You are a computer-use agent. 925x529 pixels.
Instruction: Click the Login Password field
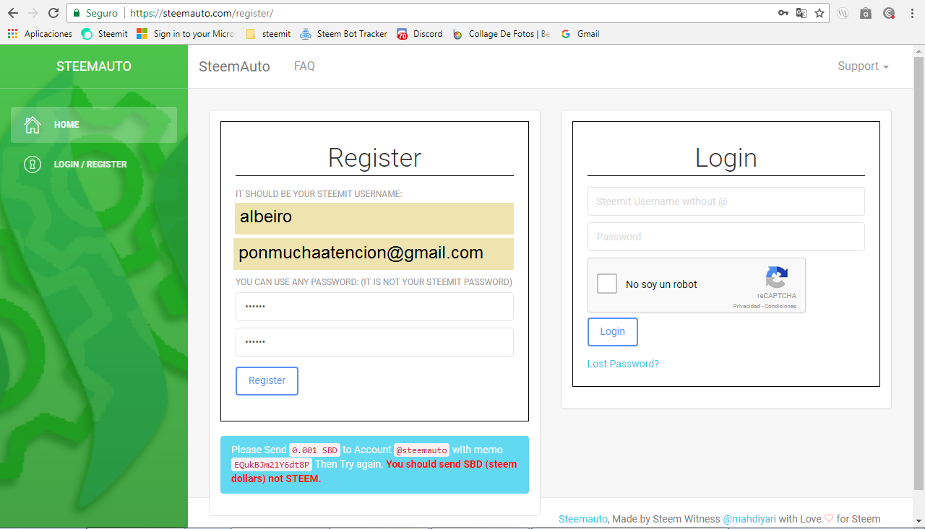click(x=726, y=237)
